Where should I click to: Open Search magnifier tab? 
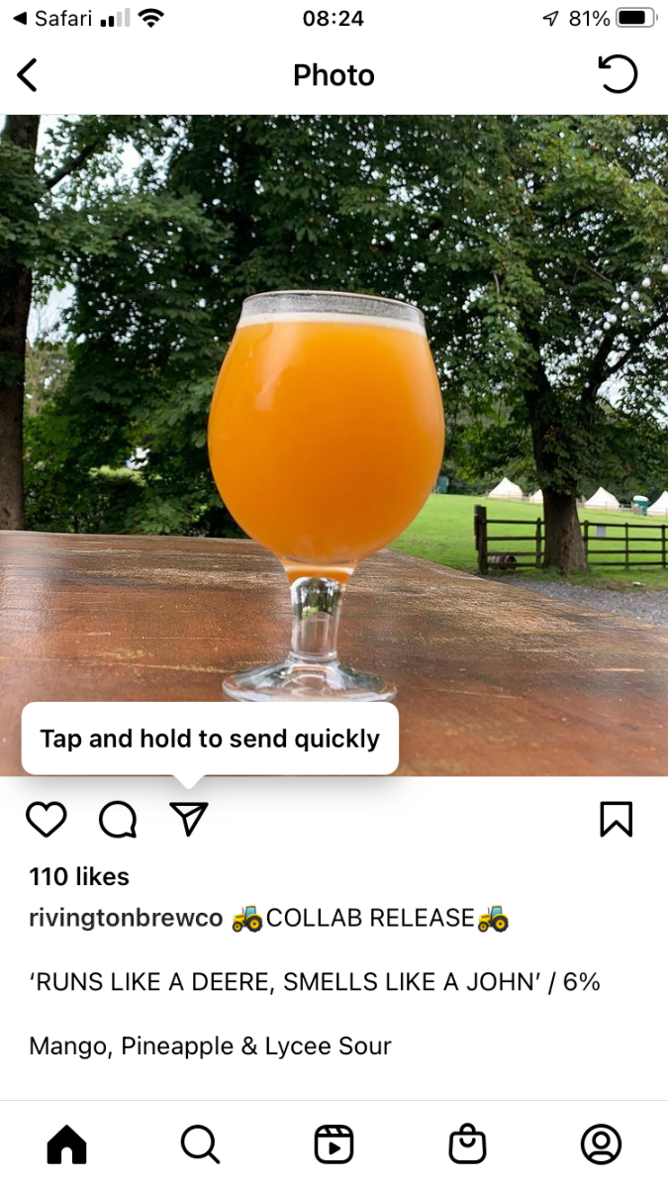[x=200, y=1144]
